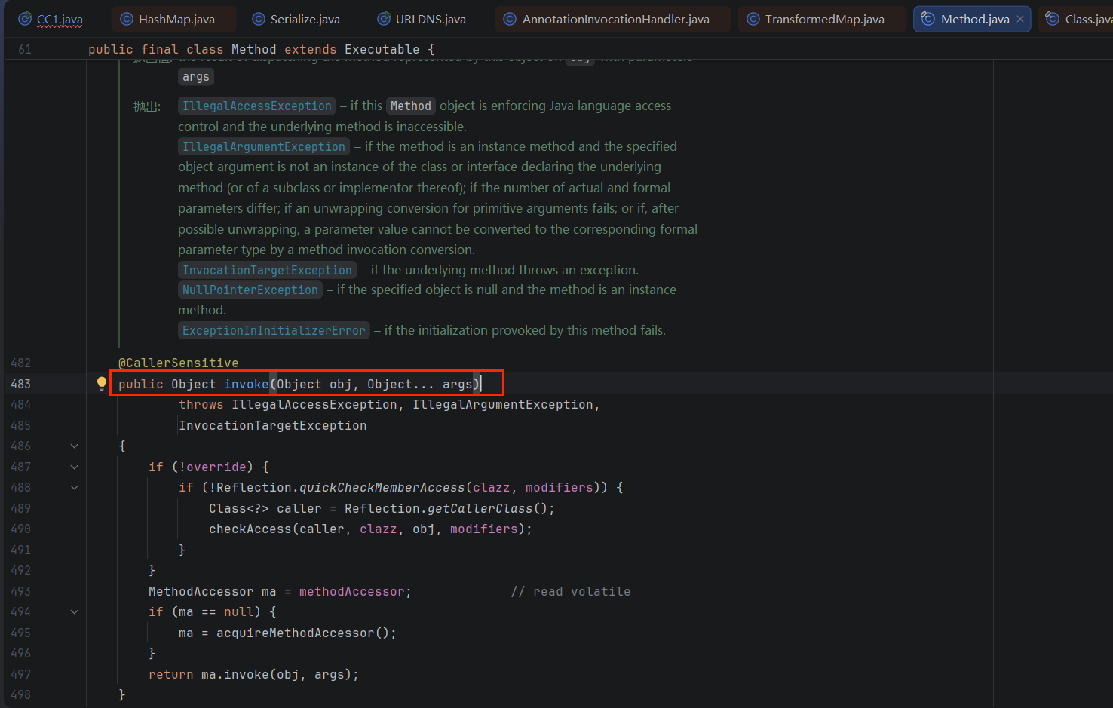1113x708 pixels.
Task: Click the checkAccess call on line 490
Action: (x=250, y=529)
